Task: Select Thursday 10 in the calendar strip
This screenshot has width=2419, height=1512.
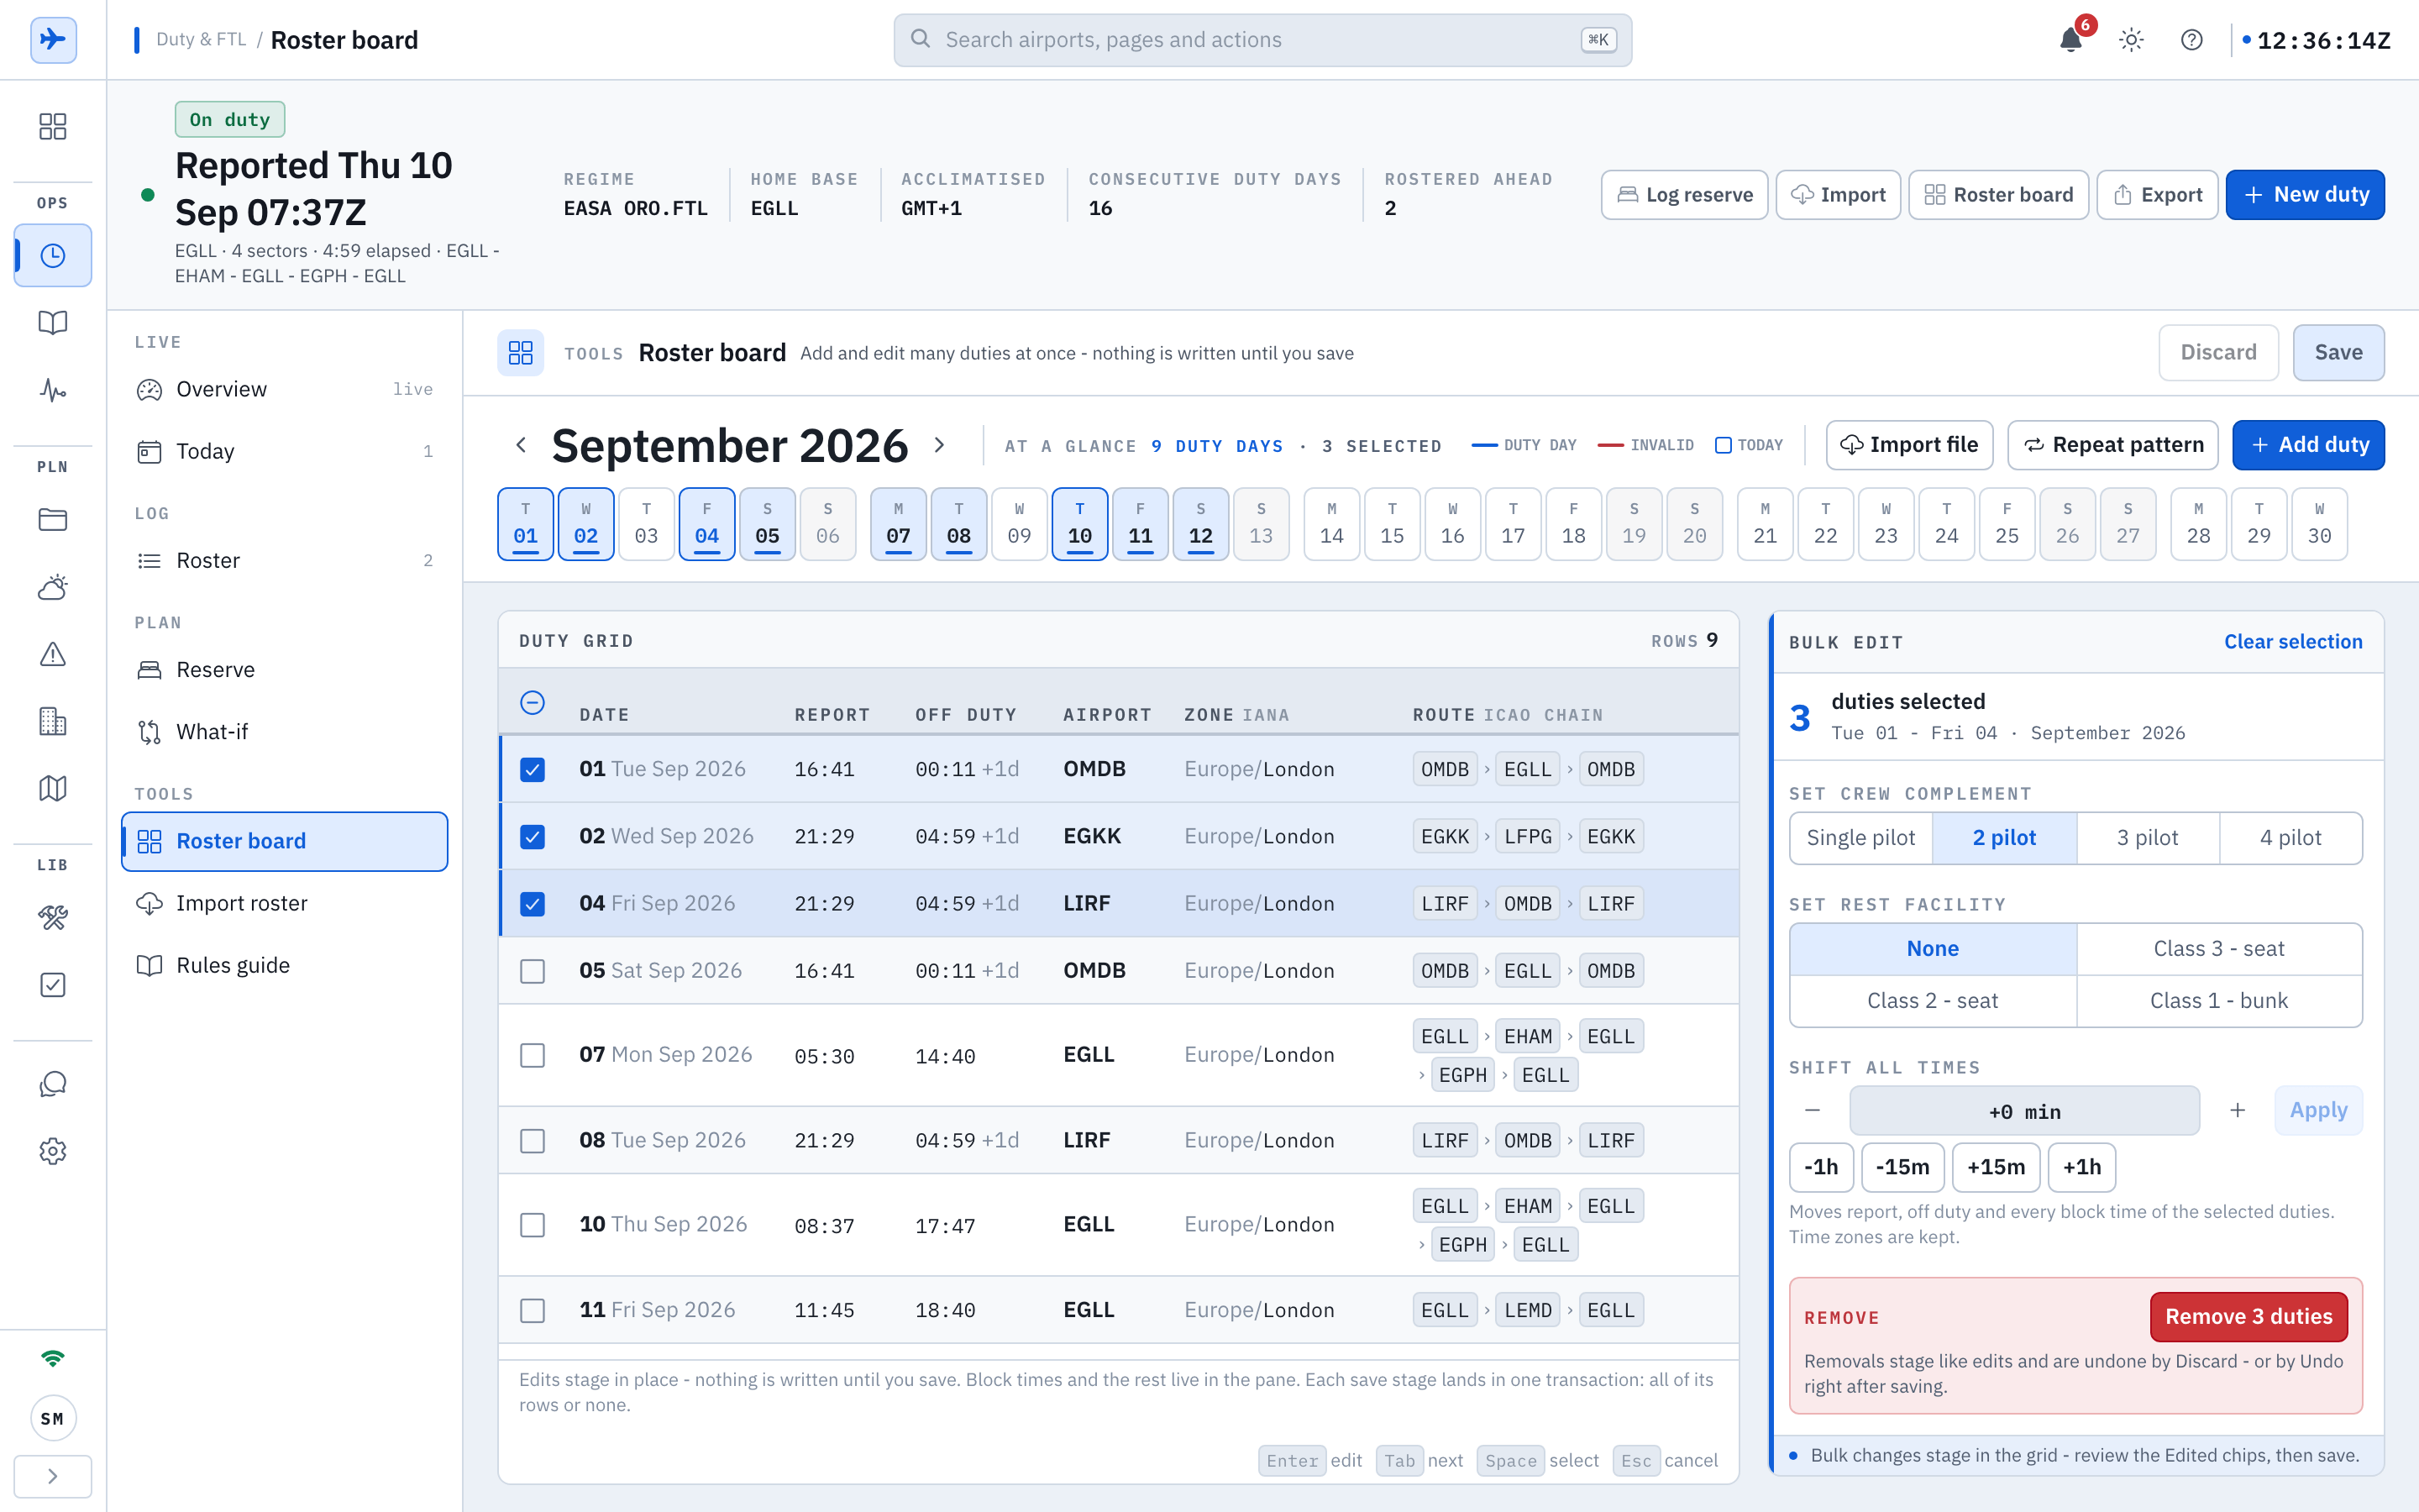Action: [1079, 524]
